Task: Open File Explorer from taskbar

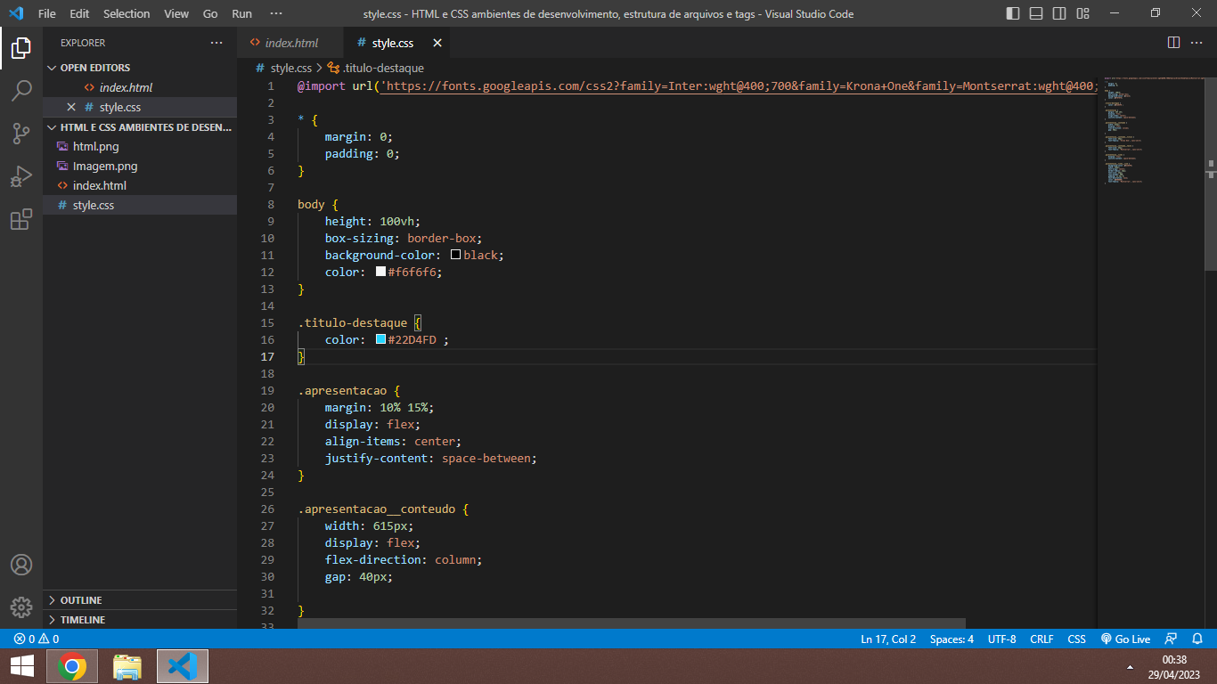Action: tap(127, 666)
